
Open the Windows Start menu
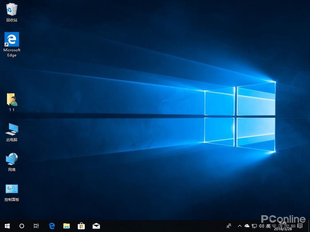[7, 226]
